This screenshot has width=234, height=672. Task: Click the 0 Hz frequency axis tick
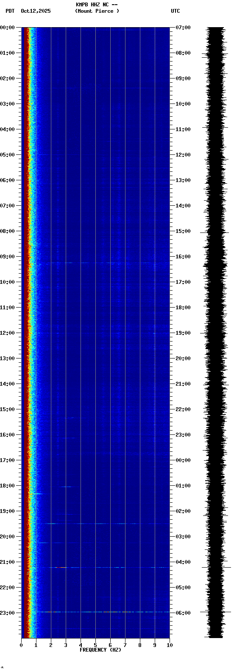21,645
